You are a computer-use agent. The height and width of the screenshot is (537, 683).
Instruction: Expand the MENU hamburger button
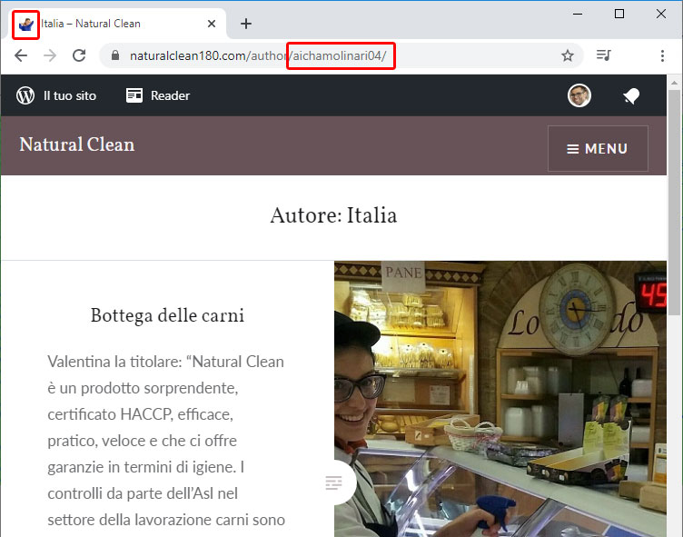tap(598, 149)
